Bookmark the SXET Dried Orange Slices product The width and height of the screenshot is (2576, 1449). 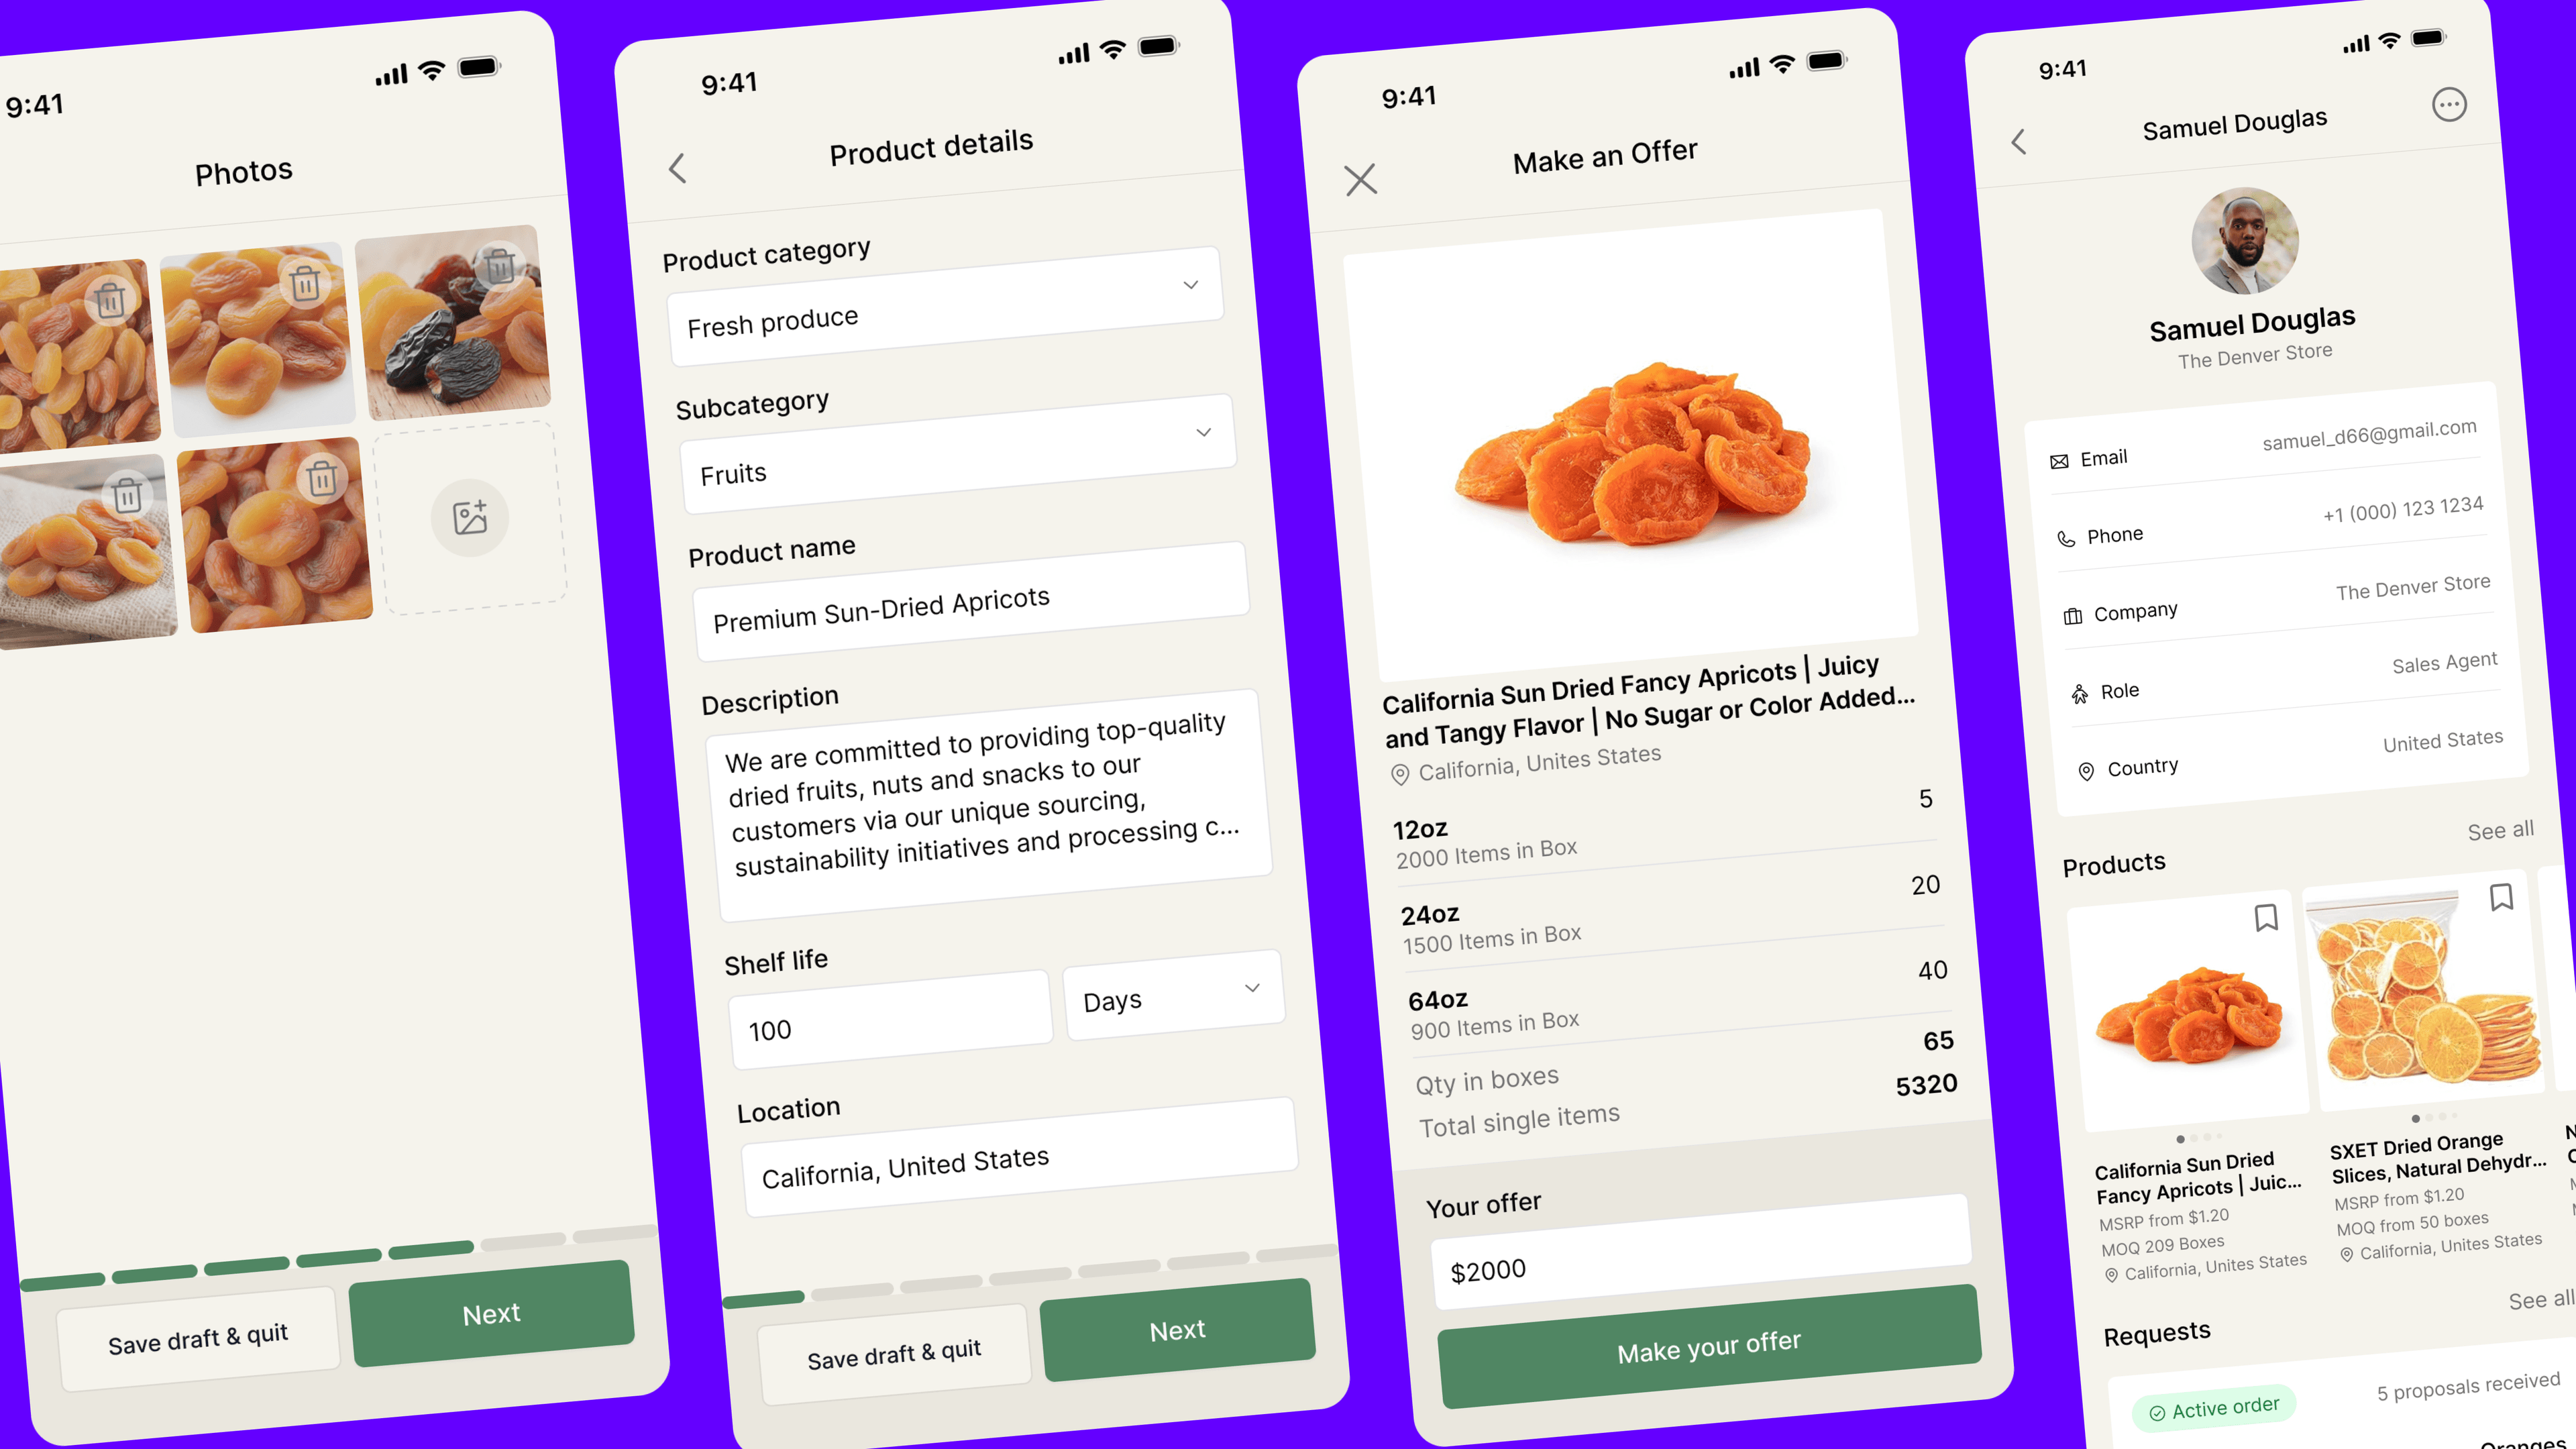(2501, 897)
